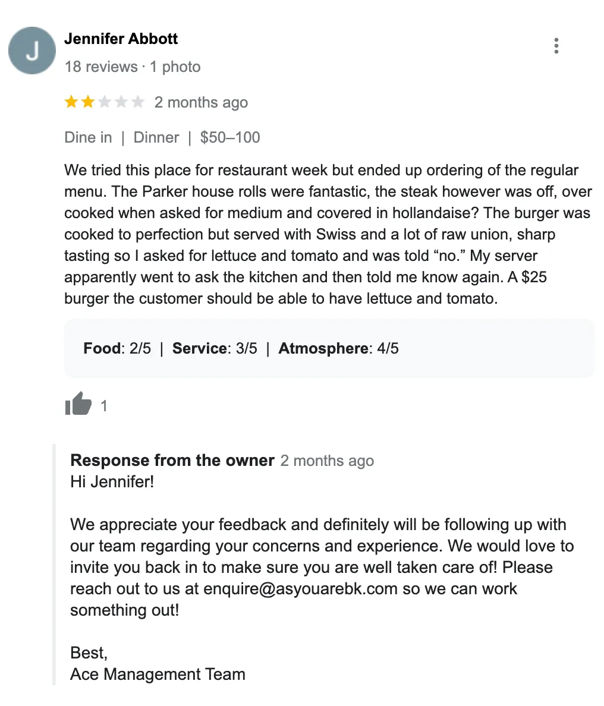
Task: Click the "$50–100" price range label
Action: tap(230, 137)
